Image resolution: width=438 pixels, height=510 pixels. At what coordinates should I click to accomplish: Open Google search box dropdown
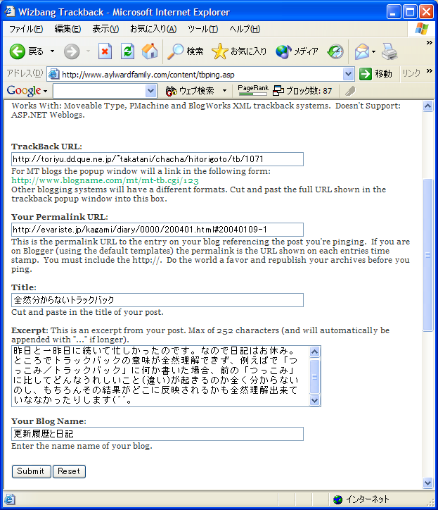pyautogui.click(x=150, y=91)
